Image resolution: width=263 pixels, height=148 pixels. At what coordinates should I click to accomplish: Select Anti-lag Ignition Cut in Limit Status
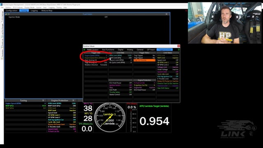pos(168,76)
